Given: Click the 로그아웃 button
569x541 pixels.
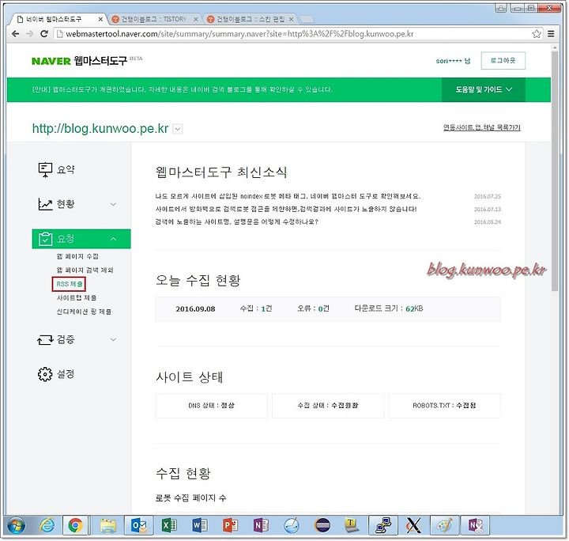Looking at the screenshot, I should coord(503,61).
